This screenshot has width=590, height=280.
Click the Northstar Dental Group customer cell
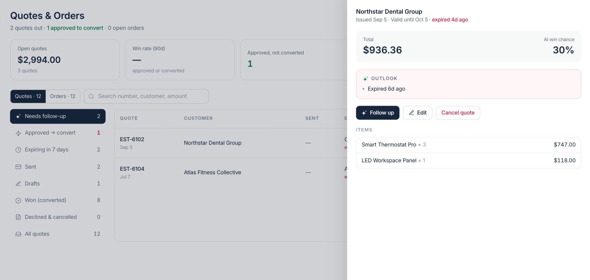[x=212, y=143]
